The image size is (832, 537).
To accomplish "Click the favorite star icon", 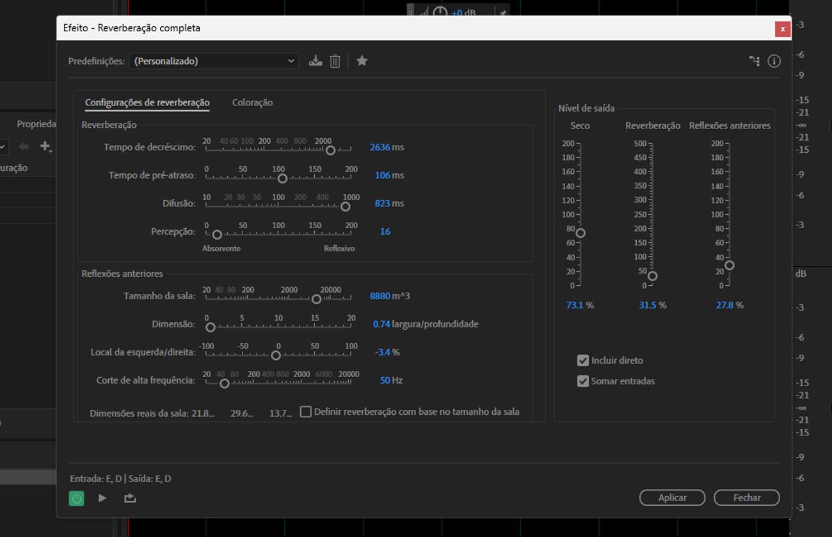I will tap(362, 61).
